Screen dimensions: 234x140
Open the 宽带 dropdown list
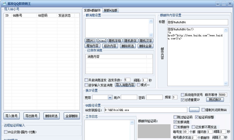click(x=110, y=97)
